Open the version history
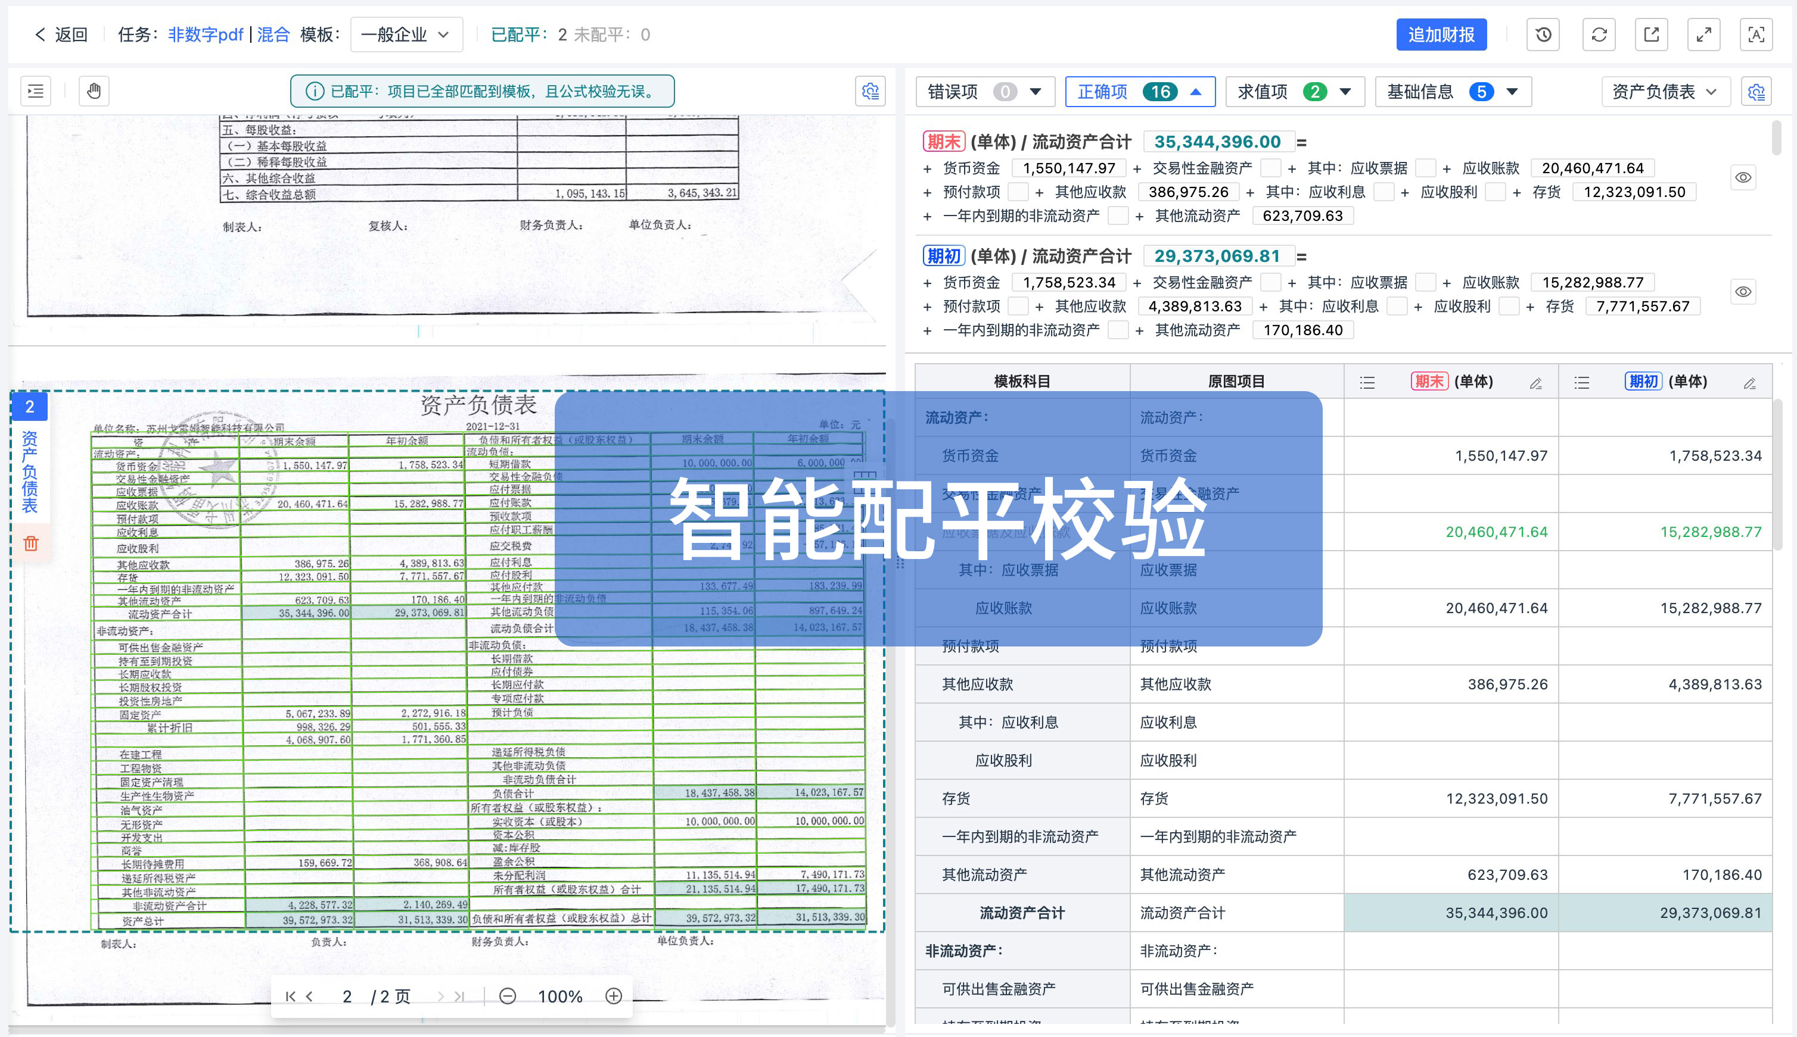 coord(1543,34)
